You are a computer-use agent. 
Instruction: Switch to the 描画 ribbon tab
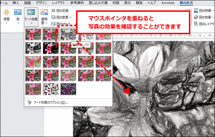point(27,3)
